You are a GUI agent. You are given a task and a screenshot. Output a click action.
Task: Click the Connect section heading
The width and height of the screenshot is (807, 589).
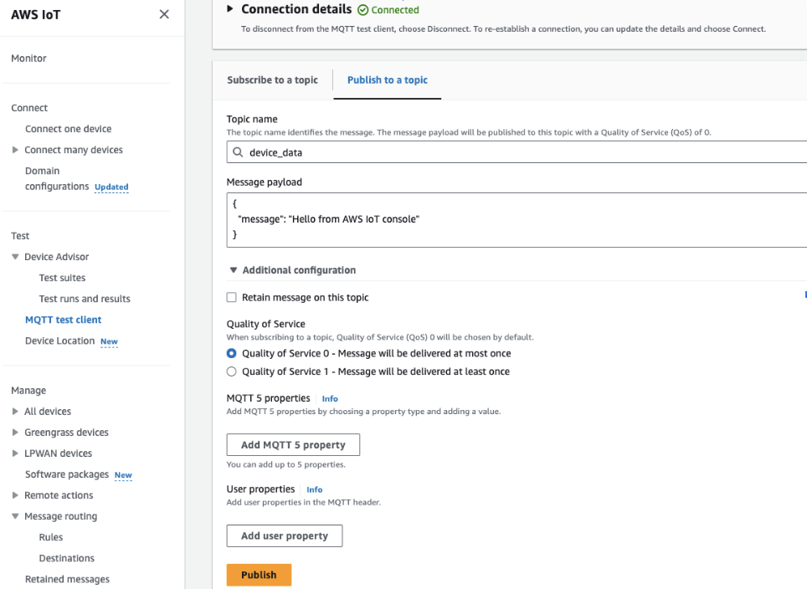[x=29, y=108]
